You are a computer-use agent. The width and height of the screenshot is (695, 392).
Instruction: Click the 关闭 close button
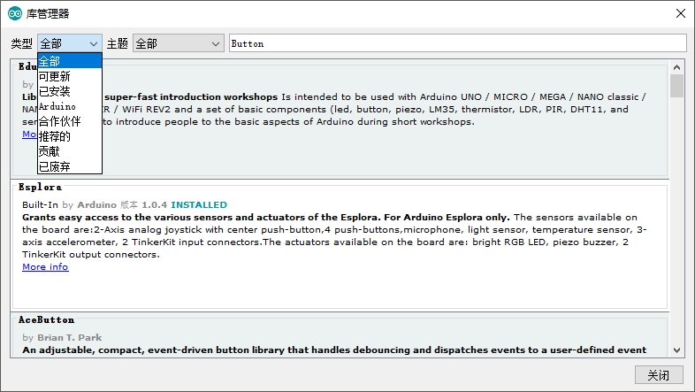(x=658, y=375)
